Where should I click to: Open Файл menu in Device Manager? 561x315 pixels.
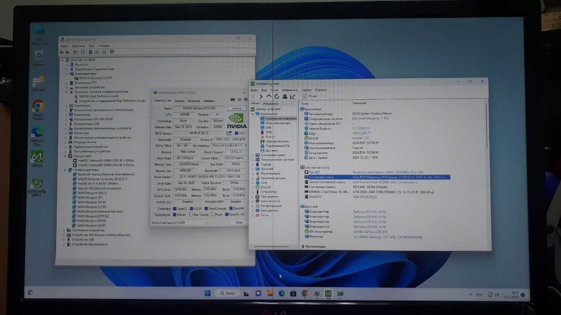pyautogui.click(x=64, y=45)
